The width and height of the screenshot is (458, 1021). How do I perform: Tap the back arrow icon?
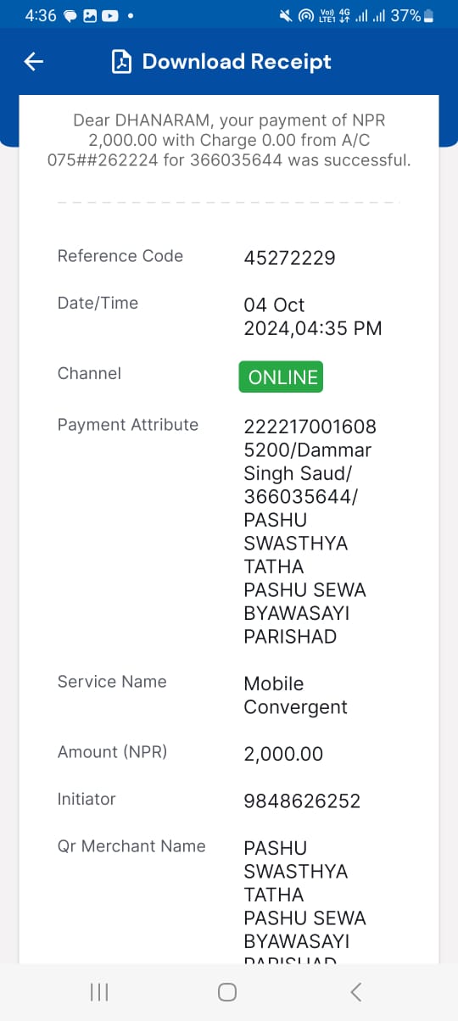click(x=34, y=61)
